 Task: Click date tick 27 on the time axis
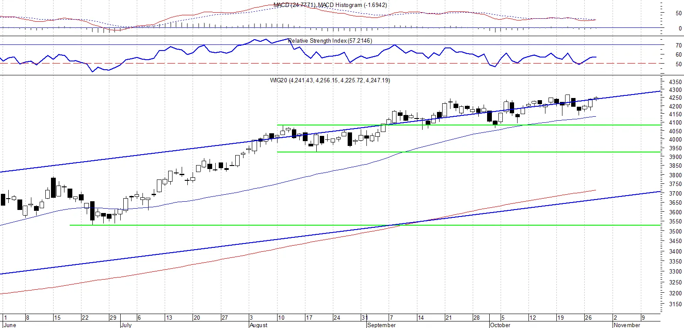tap(224, 318)
